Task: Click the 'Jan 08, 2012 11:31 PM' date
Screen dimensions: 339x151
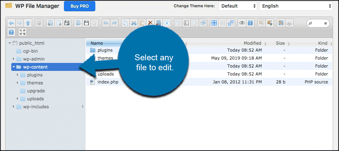Action: click(x=237, y=82)
